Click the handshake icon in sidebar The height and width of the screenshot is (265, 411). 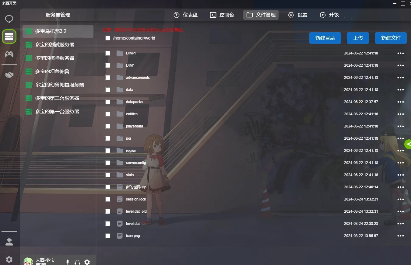9,75
